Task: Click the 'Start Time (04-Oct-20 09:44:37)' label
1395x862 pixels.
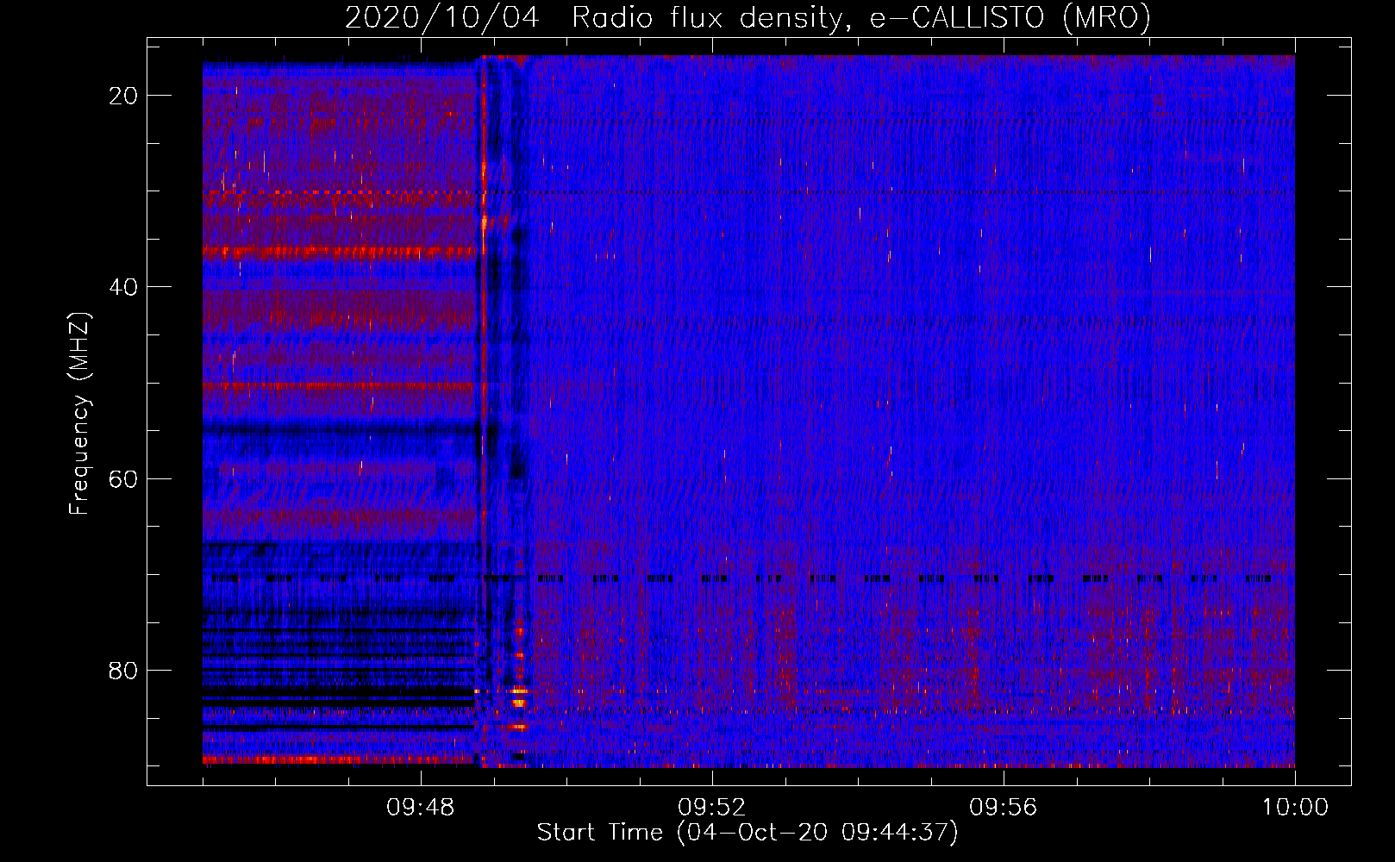Action: [x=748, y=833]
